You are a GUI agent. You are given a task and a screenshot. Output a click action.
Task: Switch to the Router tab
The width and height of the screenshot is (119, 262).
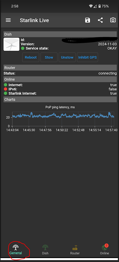[75, 250]
